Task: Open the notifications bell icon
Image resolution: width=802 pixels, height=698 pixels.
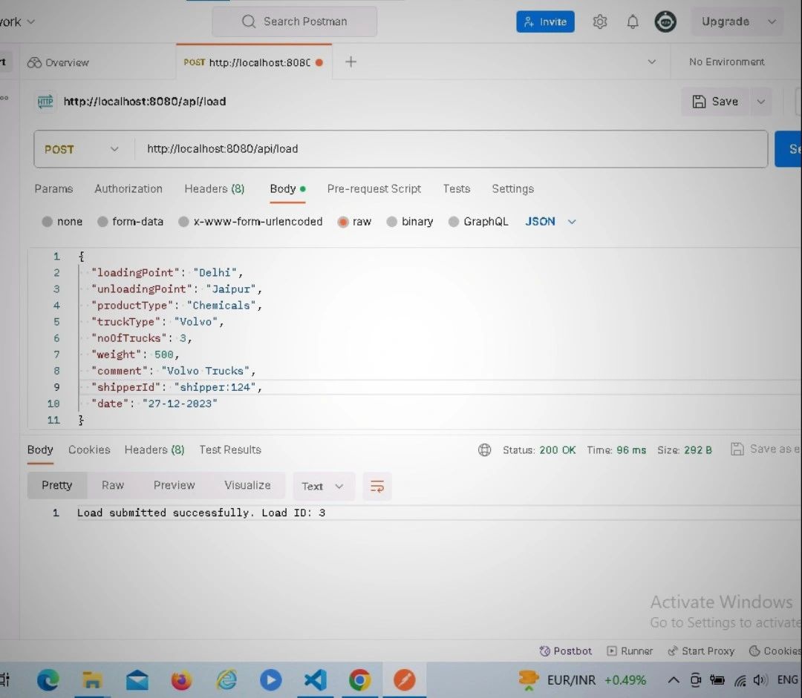Action: click(633, 22)
